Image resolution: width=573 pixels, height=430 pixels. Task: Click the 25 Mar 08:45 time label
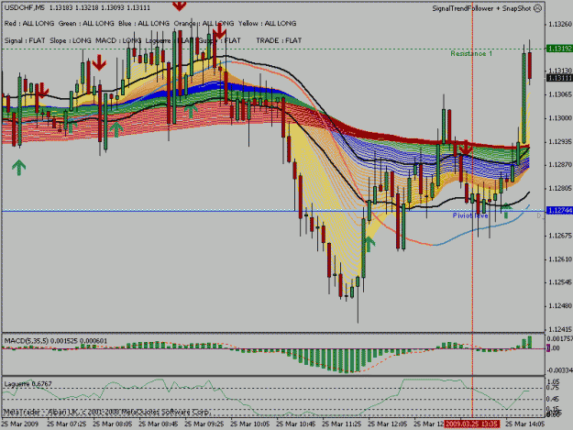(x=159, y=424)
